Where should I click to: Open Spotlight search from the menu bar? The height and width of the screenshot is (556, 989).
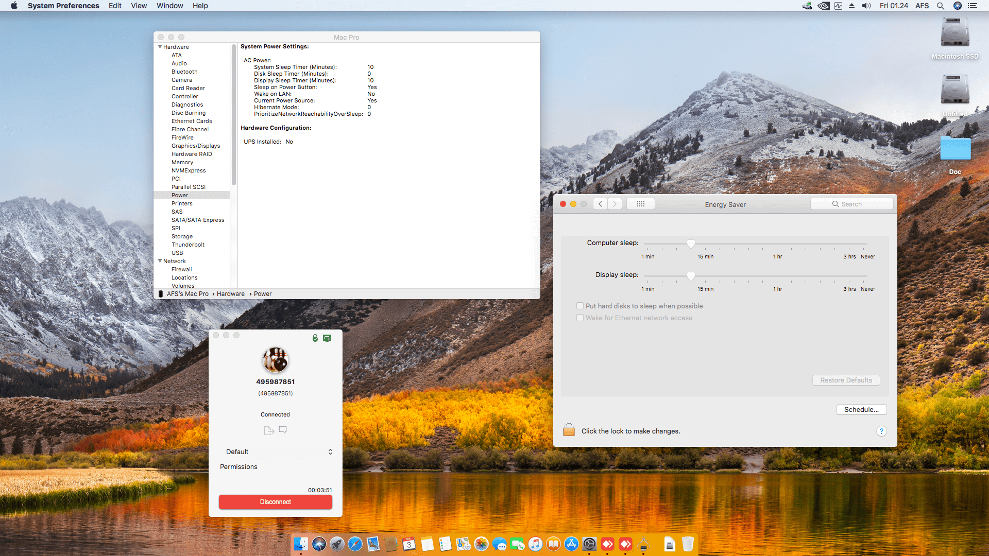tap(941, 6)
